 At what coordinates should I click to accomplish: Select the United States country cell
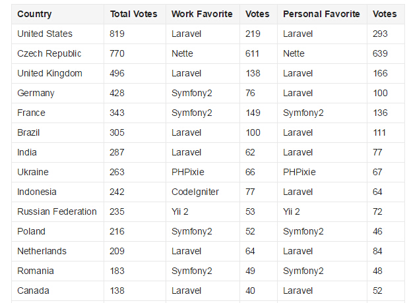click(45, 34)
